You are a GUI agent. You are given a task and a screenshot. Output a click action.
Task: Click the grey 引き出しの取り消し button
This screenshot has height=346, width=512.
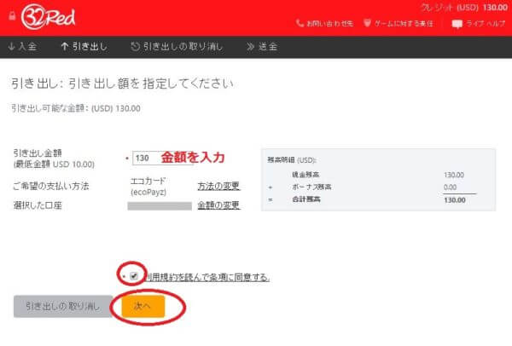[x=63, y=306]
